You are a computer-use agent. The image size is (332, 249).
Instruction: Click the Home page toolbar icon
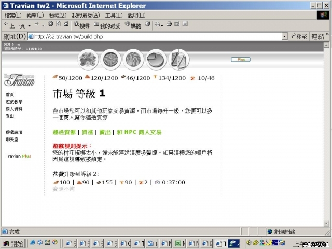(x=66, y=24)
